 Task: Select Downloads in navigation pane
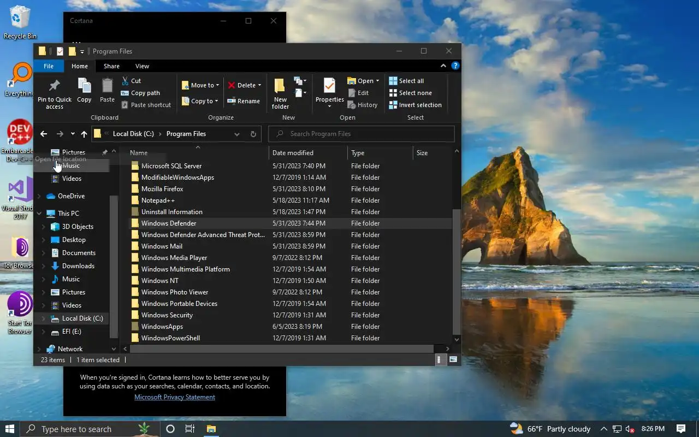point(78,266)
